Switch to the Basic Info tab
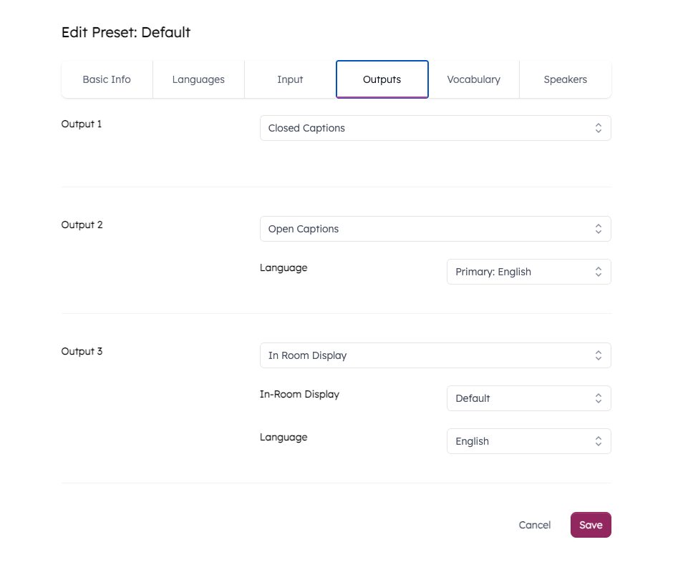Viewport: 678px width, 562px height. coord(107,79)
